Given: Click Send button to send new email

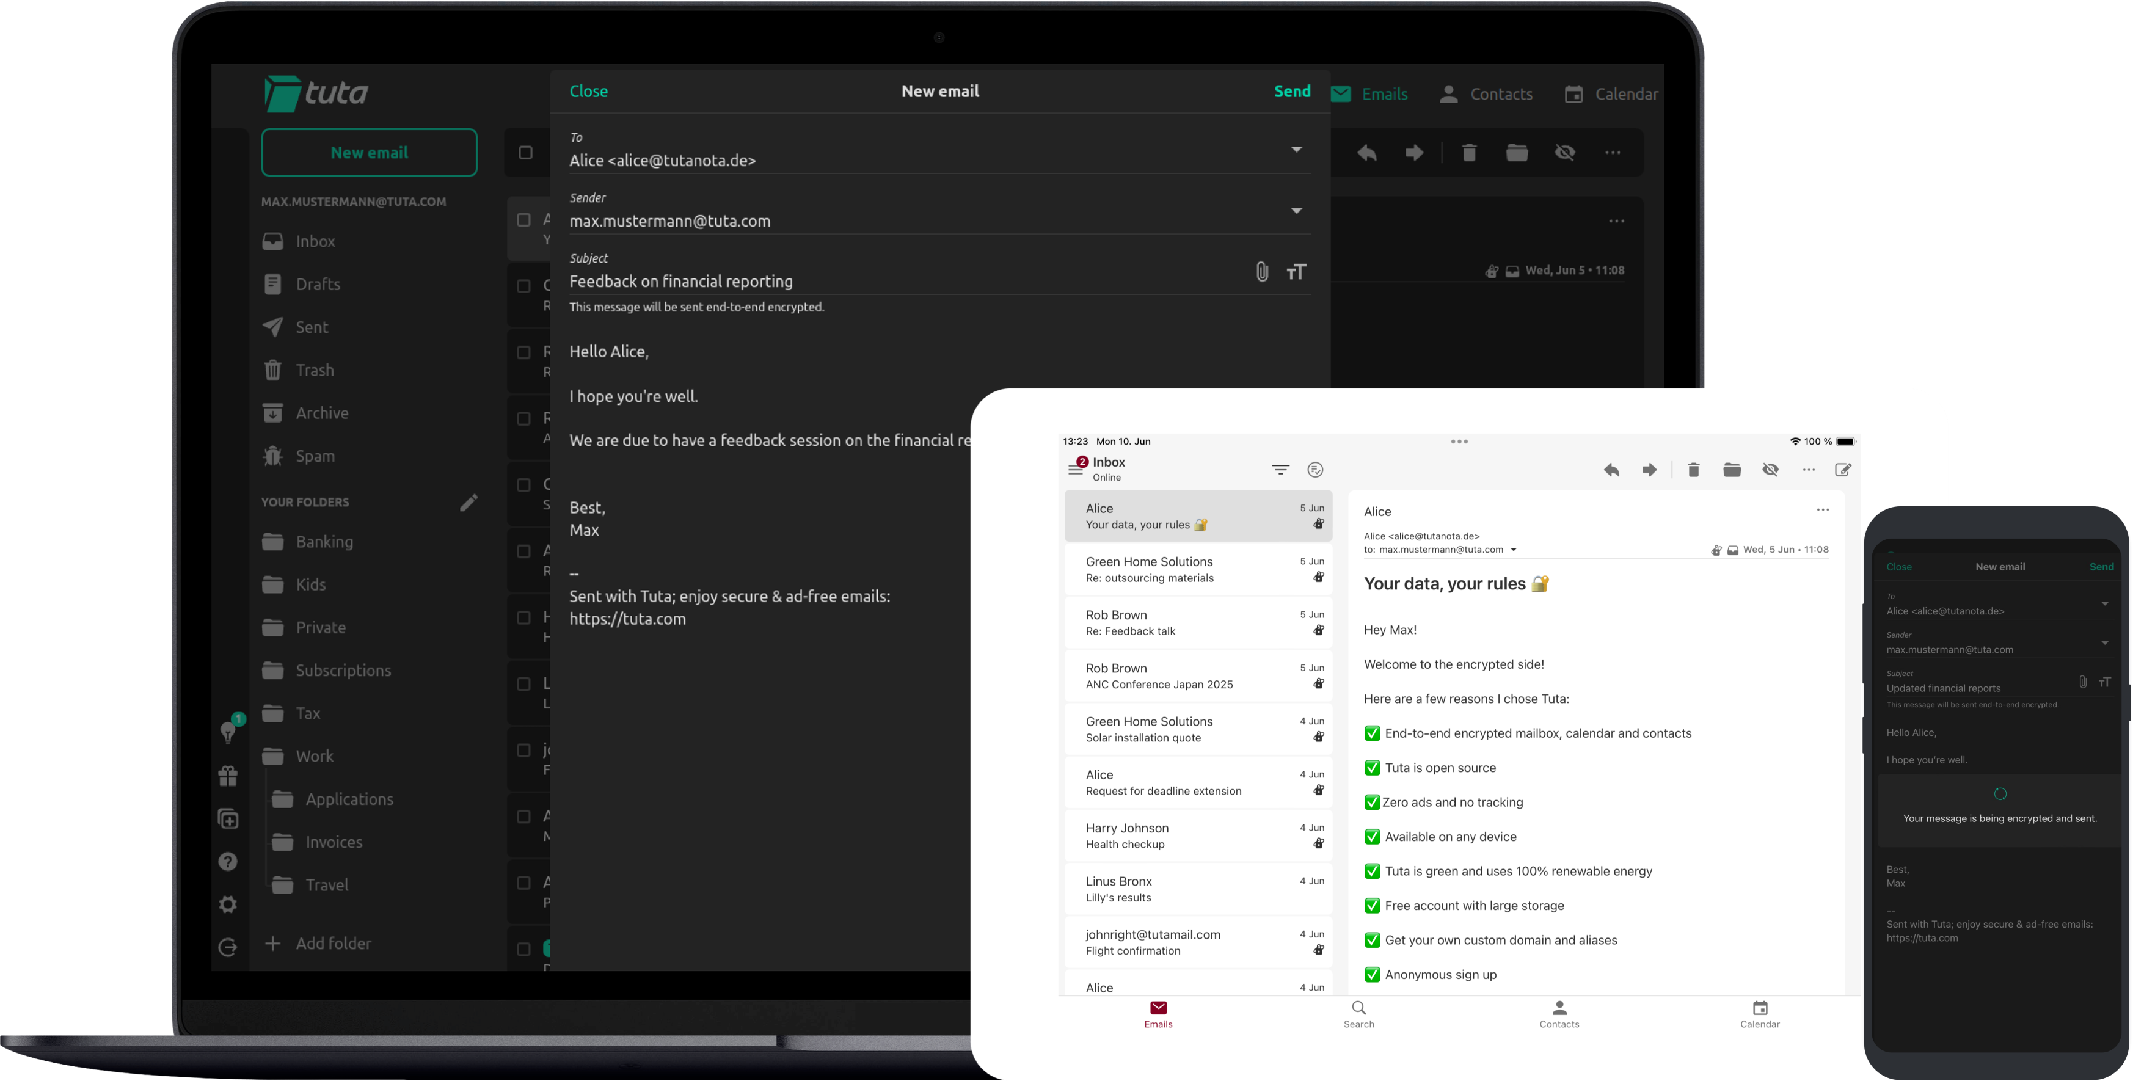Looking at the screenshot, I should point(1293,91).
